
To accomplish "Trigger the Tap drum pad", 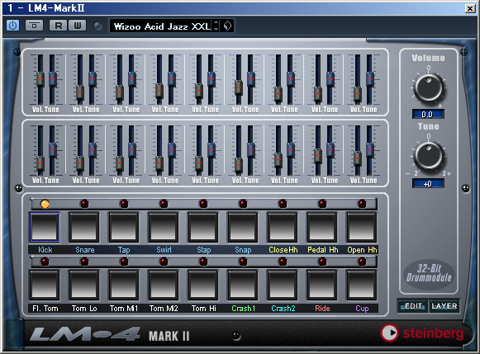I will click(124, 228).
